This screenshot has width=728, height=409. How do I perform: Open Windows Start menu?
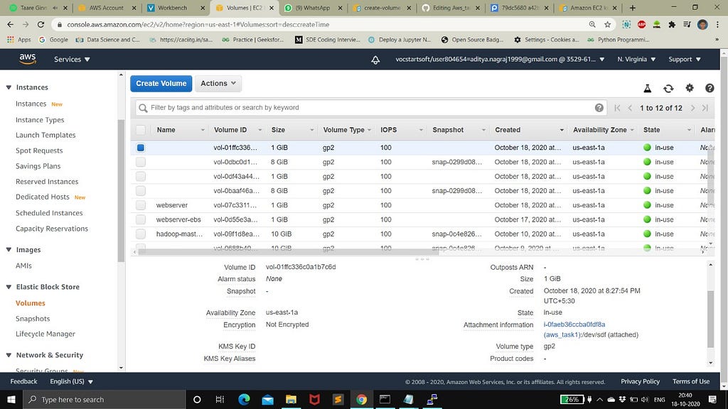[x=11, y=399]
